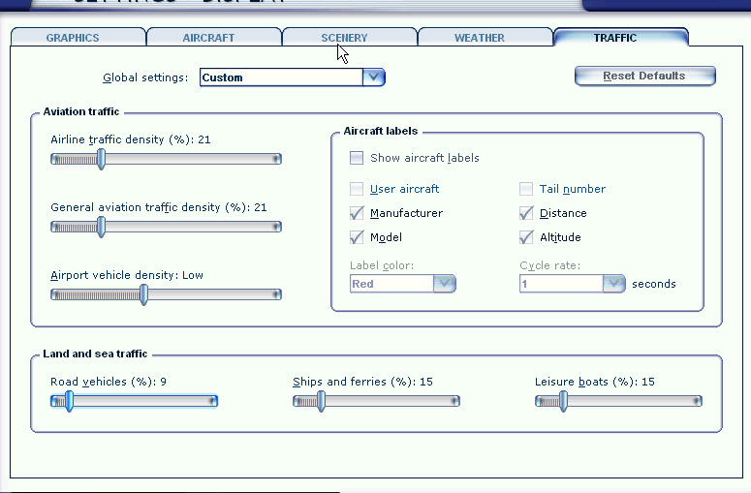Click the Reset Defaults button
This screenshot has width=751, height=493.
tap(644, 76)
